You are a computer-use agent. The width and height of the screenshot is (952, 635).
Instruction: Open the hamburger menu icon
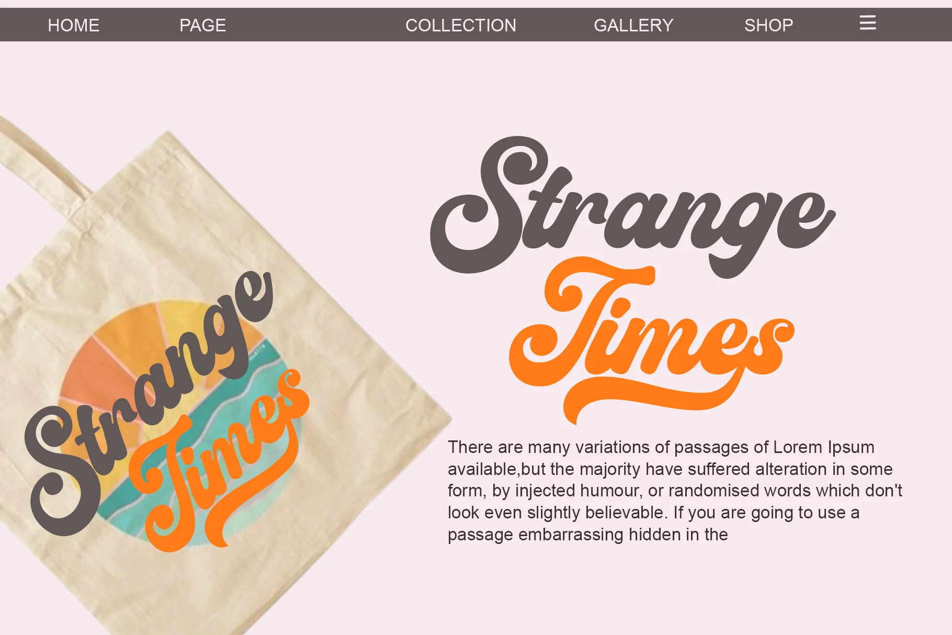tap(867, 22)
